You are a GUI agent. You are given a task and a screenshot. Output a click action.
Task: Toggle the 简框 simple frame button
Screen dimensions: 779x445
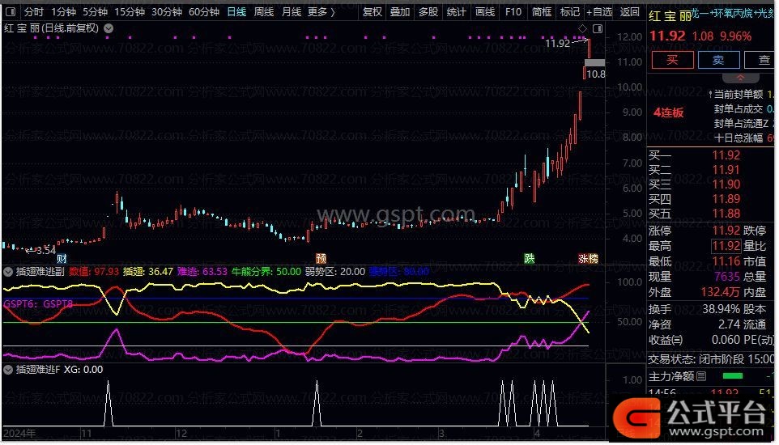542,11
